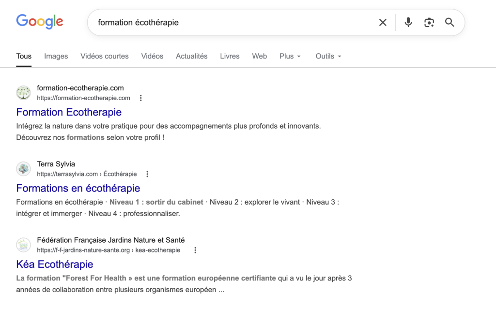Image resolution: width=496 pixels, height=309 pixels.
Task: Switch to the Images tab
Action: pyautogui.click(x=56, y=56)
